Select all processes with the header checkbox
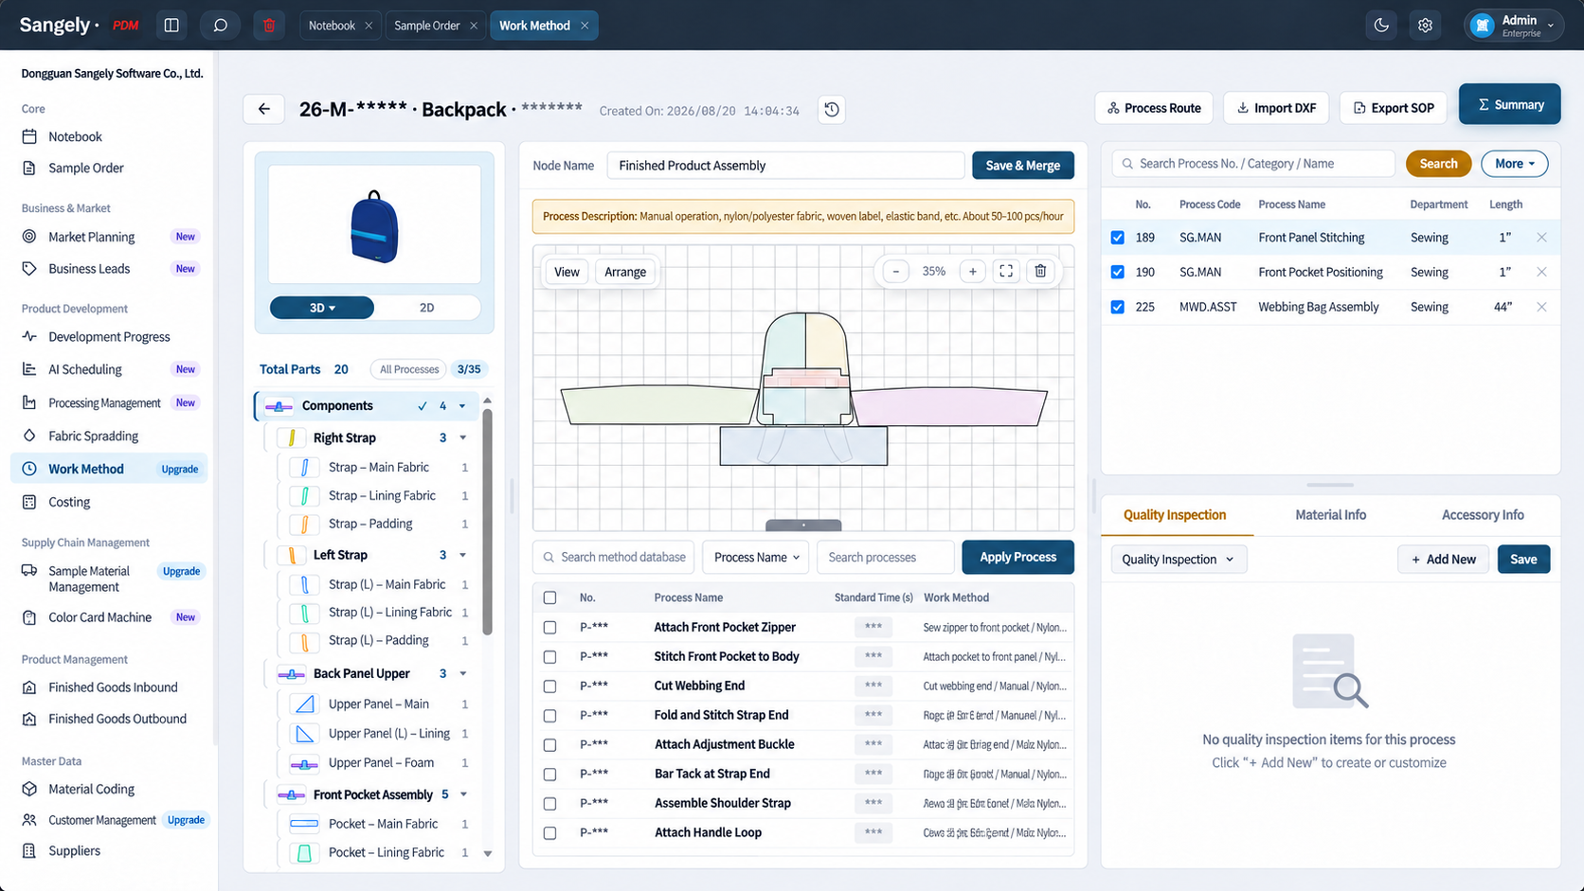The height and width of the screenshot is (891, 1584). [549, 597]
